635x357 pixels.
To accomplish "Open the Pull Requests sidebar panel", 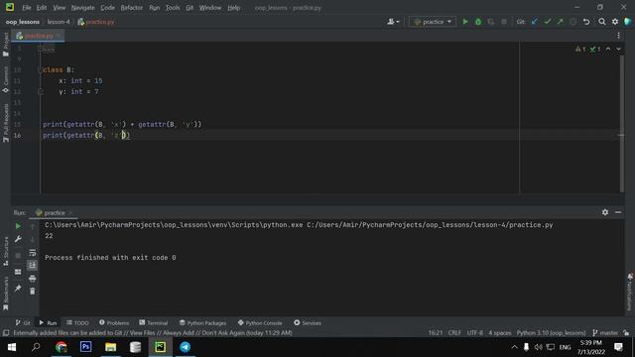I will (x=5, y=123).
